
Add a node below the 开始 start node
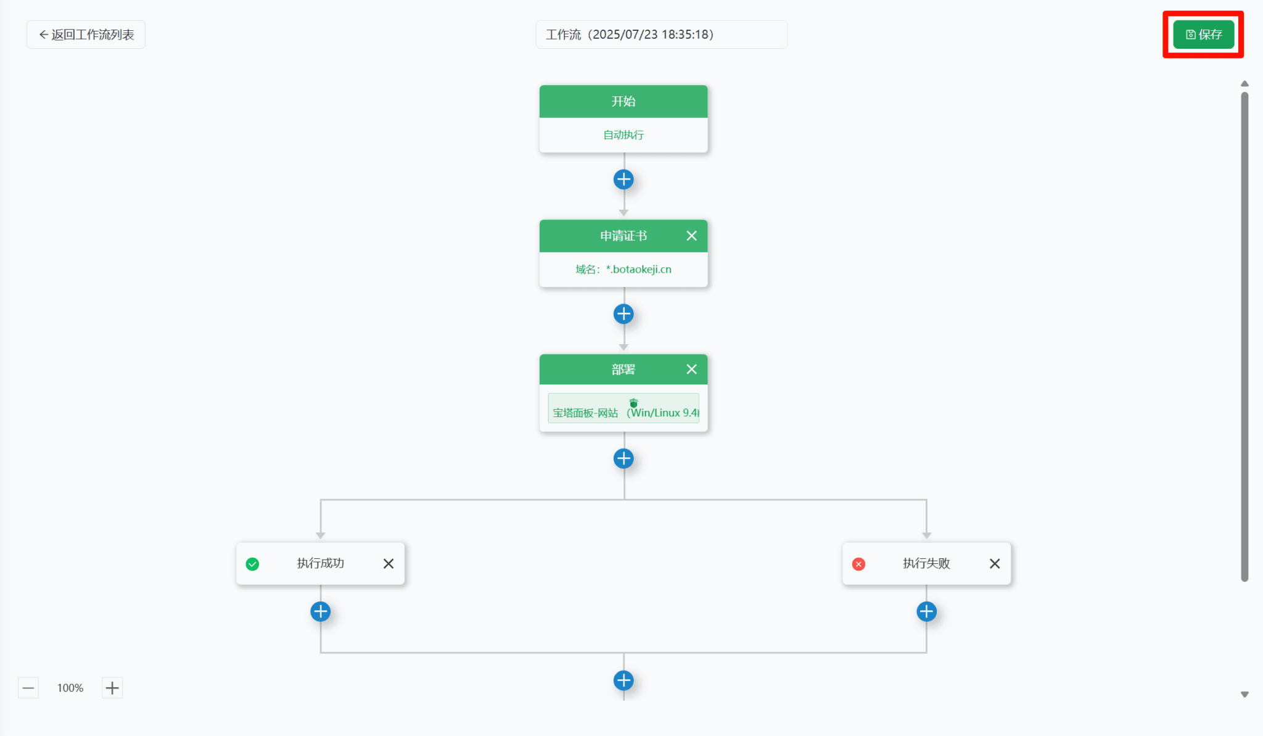pyautogui.click(x=623, y=179)
